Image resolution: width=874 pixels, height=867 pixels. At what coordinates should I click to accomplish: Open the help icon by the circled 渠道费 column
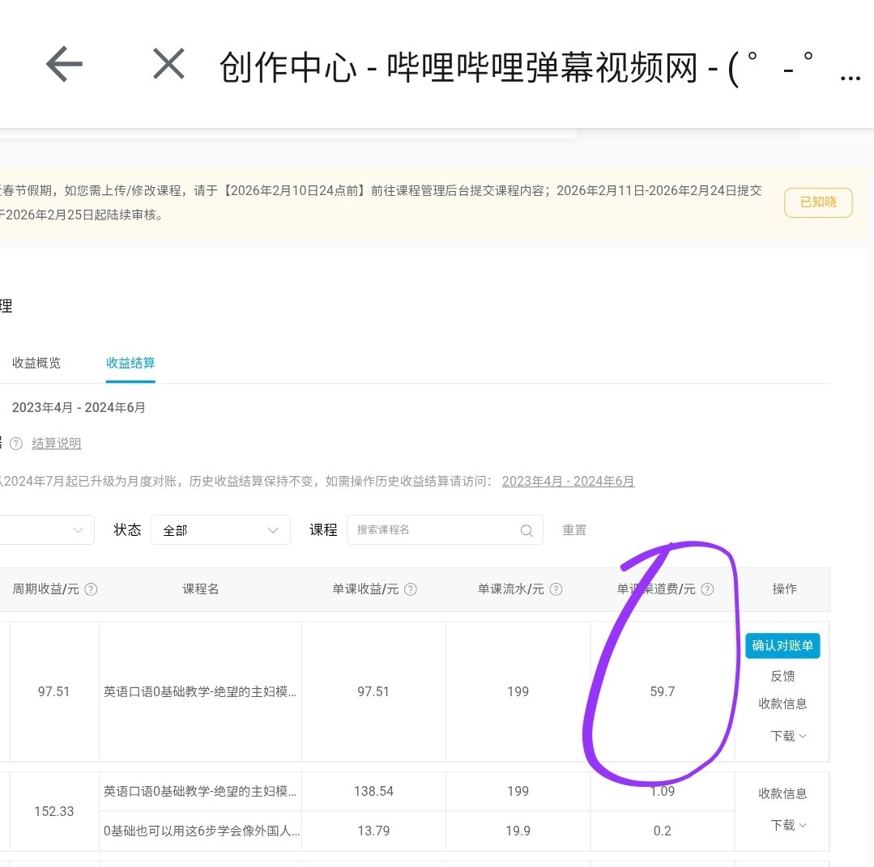708,589
